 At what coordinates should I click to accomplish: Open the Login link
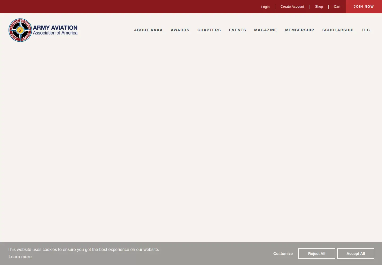265,7
